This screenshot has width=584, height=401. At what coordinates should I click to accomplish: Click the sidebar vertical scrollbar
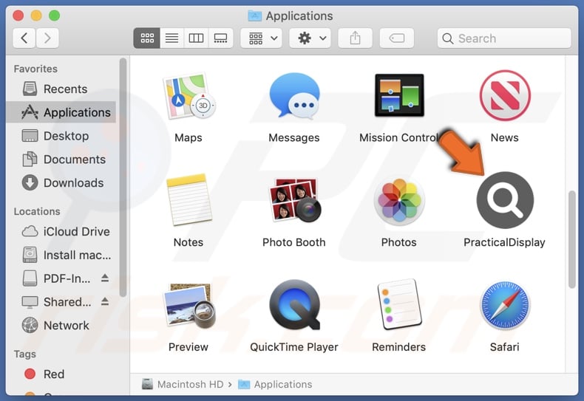click(x=123, y=177)
